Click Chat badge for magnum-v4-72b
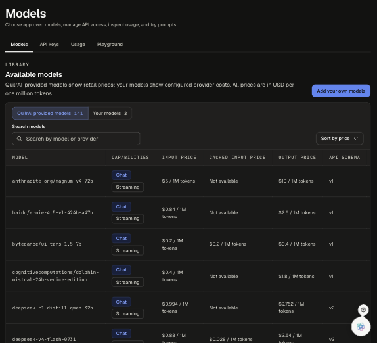This screenshot has height=343, width=377. tap(121, 175)
